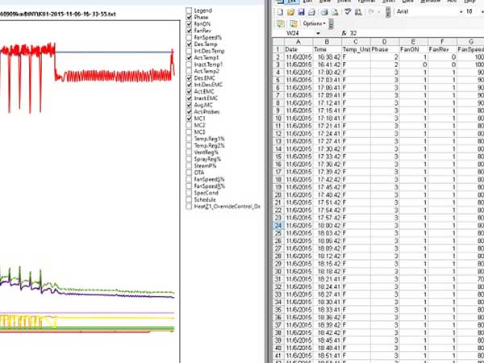Open the toolbar options chevron after Undo
Image resolution: width=484 pixels, height=363 pixels.
(388, 12)
